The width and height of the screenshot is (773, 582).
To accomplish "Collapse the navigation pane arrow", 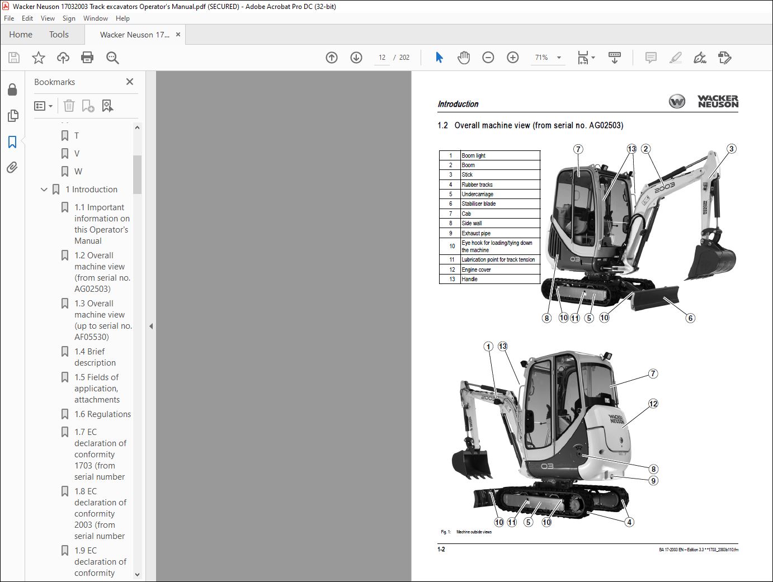I will [151, 326].
